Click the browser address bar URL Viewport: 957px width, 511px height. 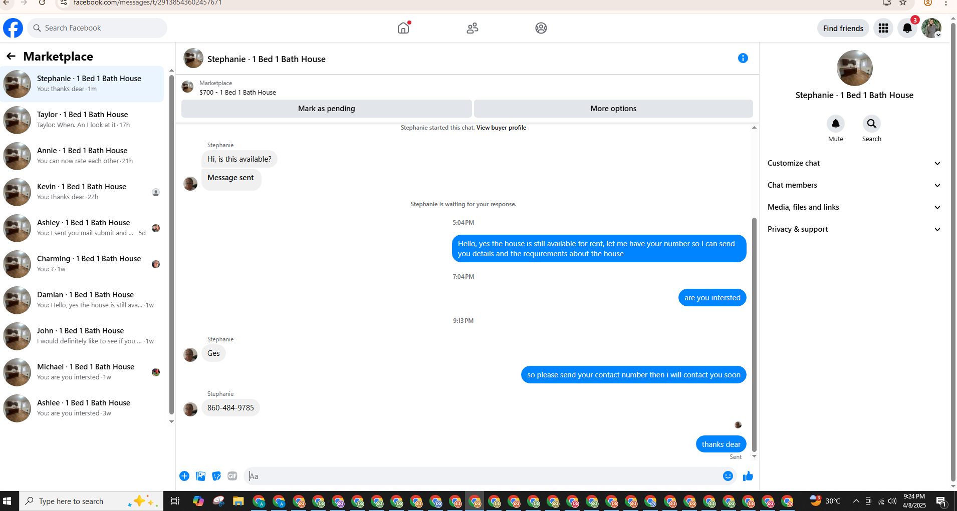coord(147,3)
